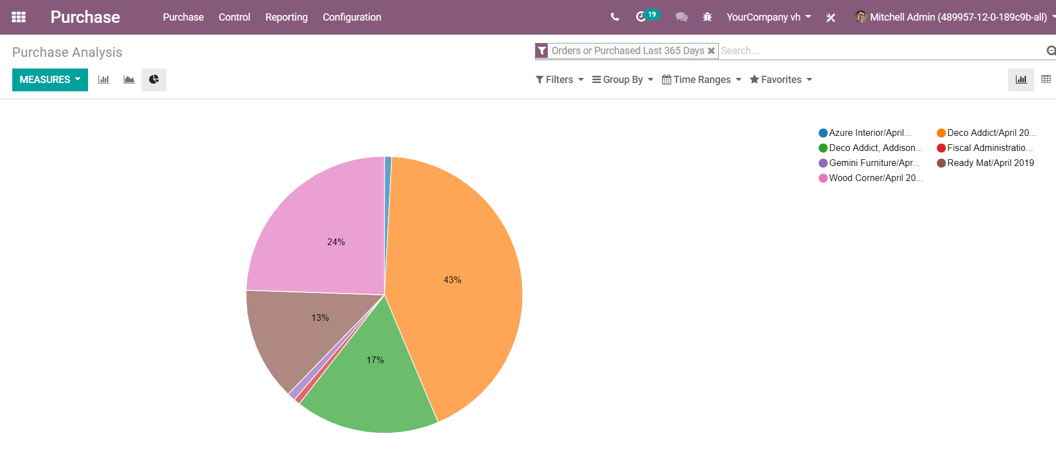Toggle Ready Mat/April 2019 legend series
This screenshot has width=1056, height=469.
[x=985, y=163]
